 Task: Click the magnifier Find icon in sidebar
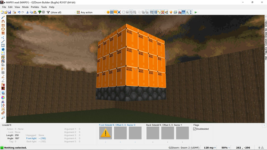(x=3, y=117)
